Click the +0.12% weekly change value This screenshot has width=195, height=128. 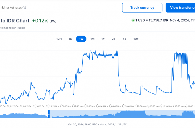tap(40, 21)
